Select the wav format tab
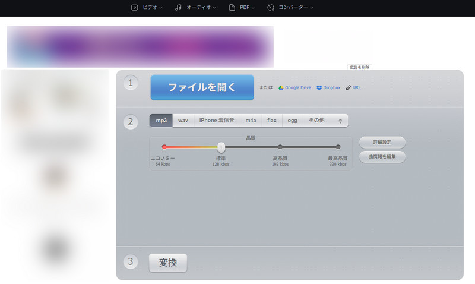This screenshot has width=475, height=284. click(x=183, y=121)
